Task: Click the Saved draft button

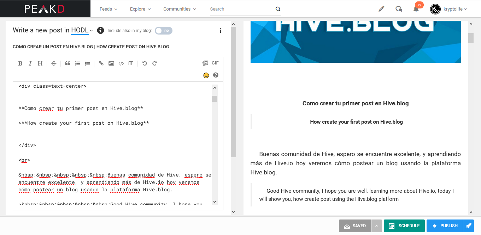Action: [355, 226]
